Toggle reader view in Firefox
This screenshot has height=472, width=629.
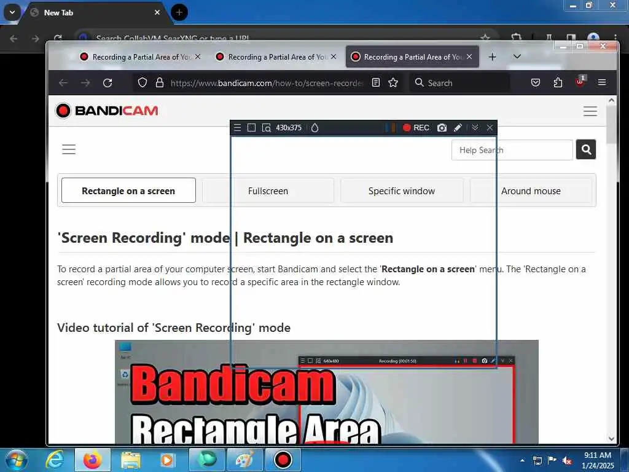(x=376, y=83)
